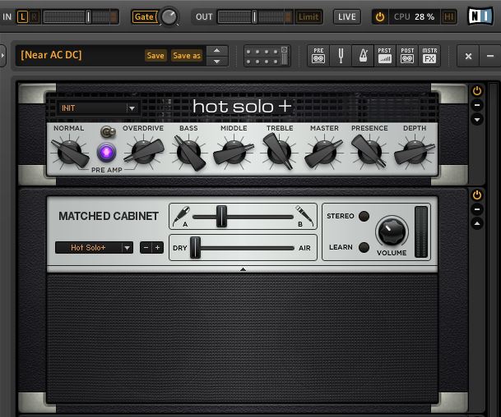Screen dimensions: 501x417
Task: Click the PRESENCE knob
Action: [x=369, y=152]
